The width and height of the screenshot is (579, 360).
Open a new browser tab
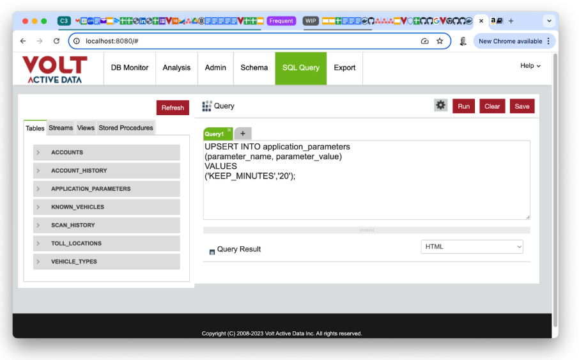(x=511, y=21)
